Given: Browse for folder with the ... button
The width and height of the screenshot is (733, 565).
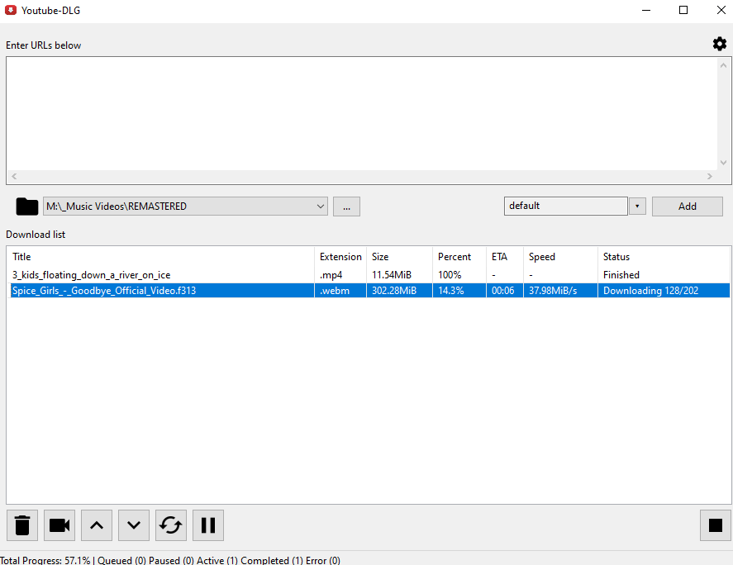Looking at the screenshot, I should 346,207.
